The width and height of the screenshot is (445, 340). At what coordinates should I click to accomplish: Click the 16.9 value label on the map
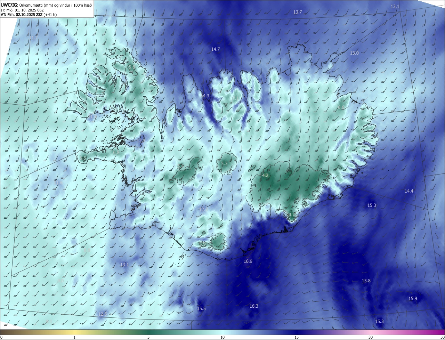(248, 261)
